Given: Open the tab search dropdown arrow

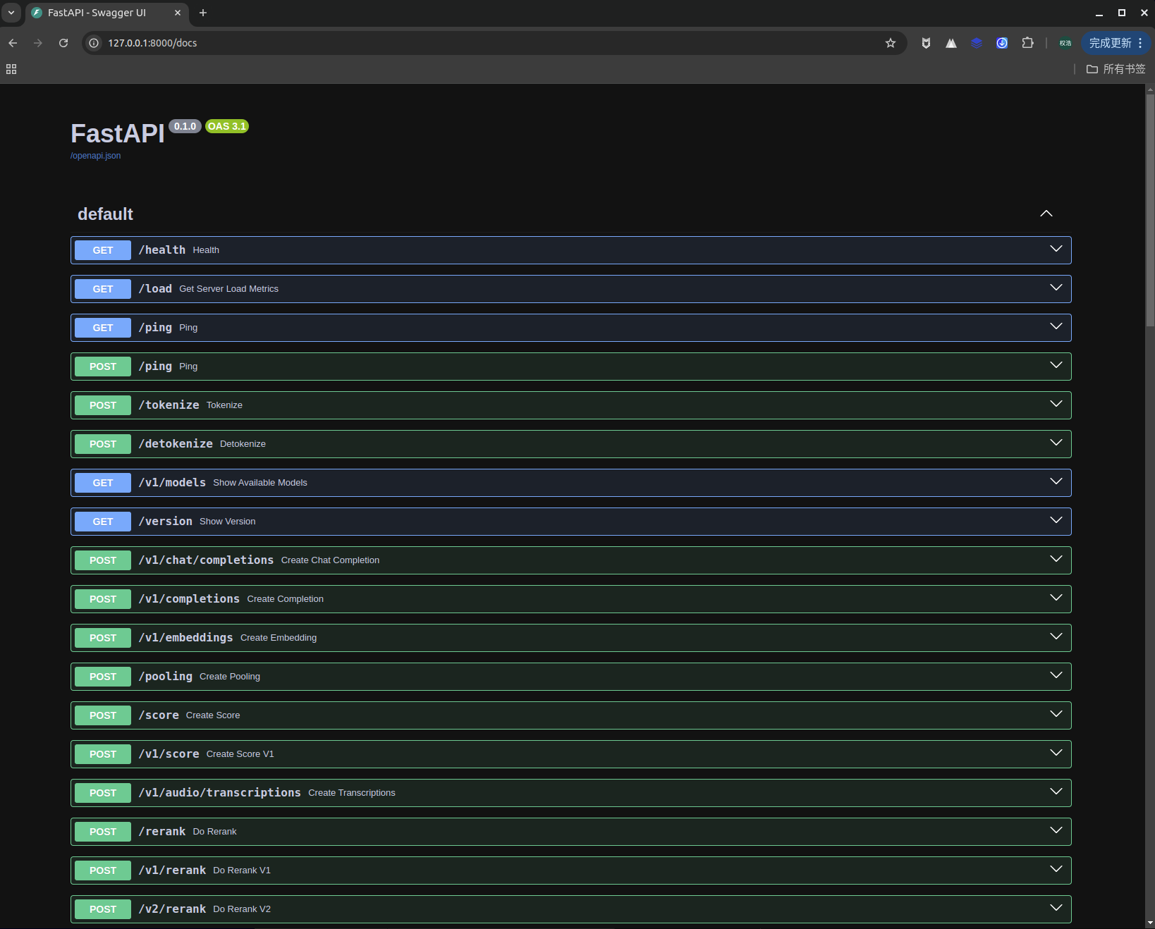Looking at the screenshot, I should pos(11,13).
